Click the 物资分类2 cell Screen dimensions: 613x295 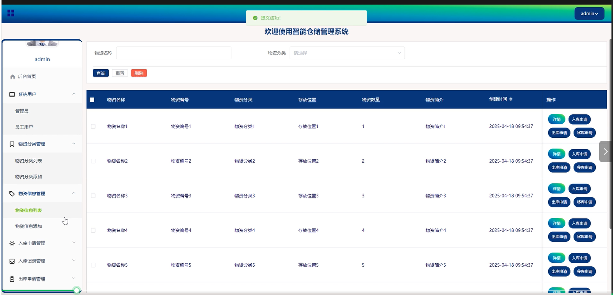[244, 161]
